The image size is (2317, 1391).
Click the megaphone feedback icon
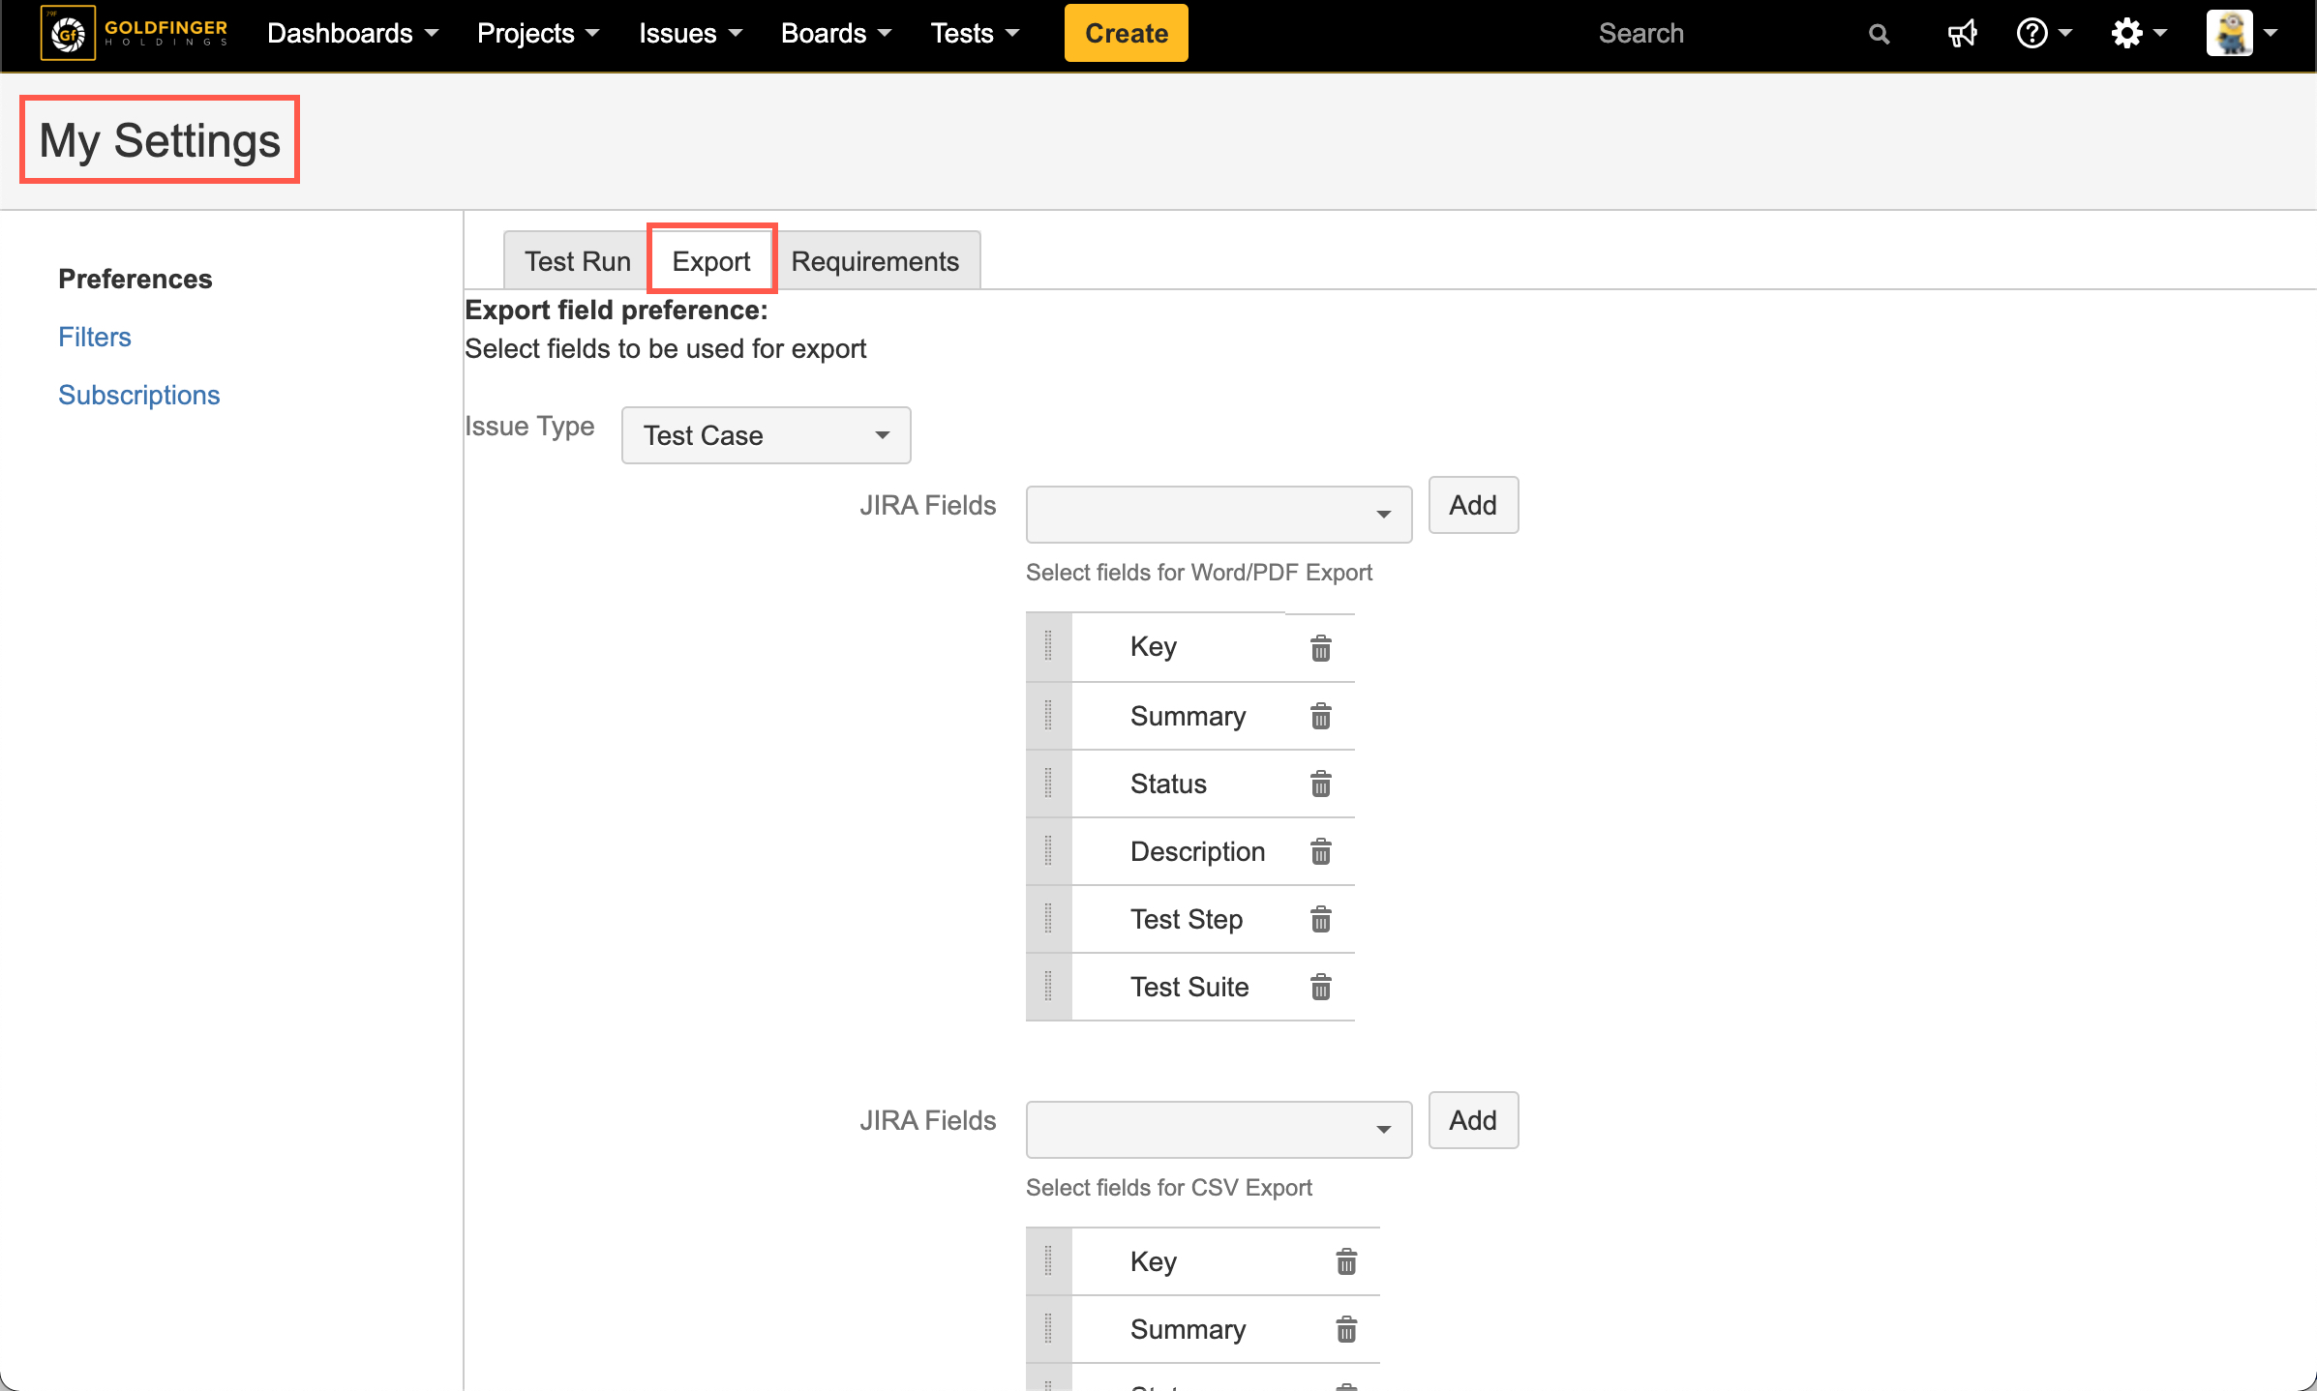[x=1962, y=34]
